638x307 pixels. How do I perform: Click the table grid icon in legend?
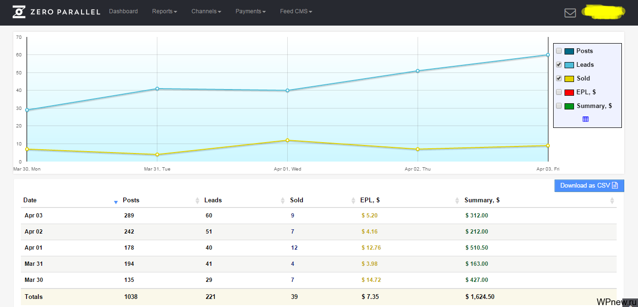[585, 119]
